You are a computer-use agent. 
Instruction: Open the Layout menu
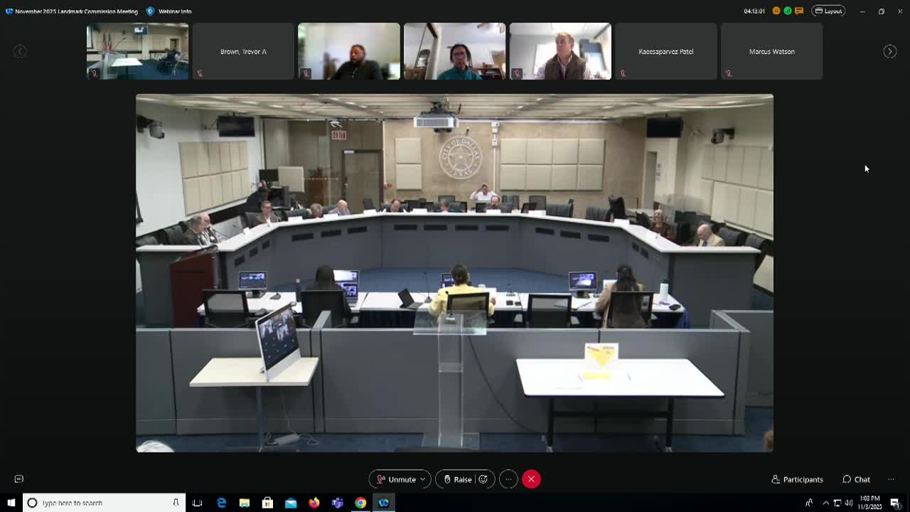pyautogui.click(x=828, y=11)
